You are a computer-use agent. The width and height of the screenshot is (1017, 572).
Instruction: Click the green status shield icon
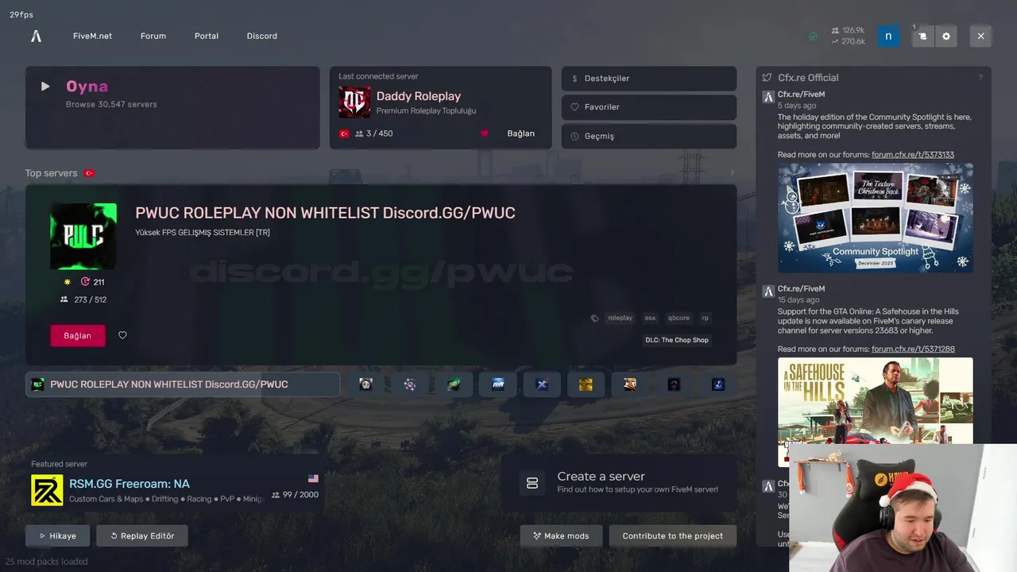(x=813, y=36)
